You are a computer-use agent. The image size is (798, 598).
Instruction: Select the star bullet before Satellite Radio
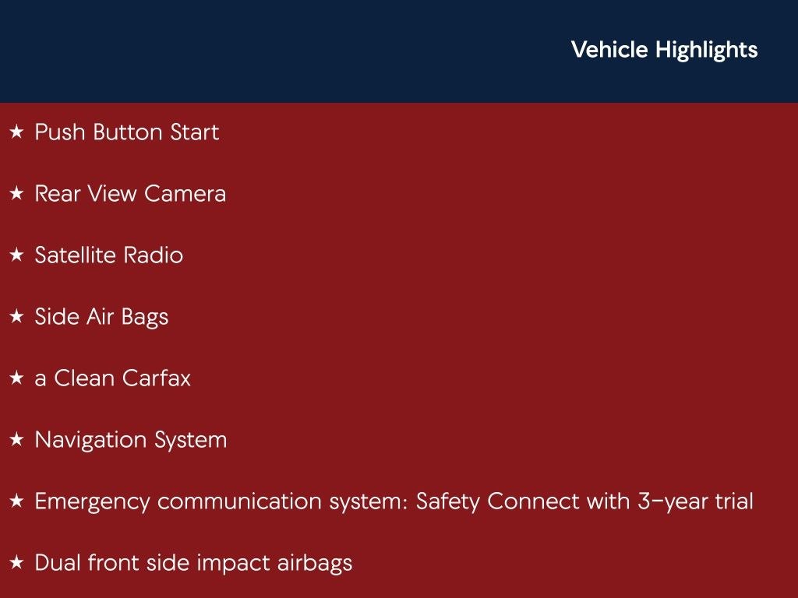[x=16, y=256]
